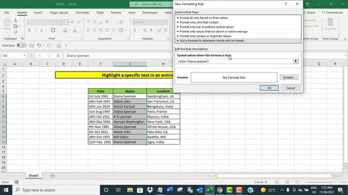Viewport: 348px width, 195px height.
Task: Switch to the Formulas tab
Action: [82, 12]
